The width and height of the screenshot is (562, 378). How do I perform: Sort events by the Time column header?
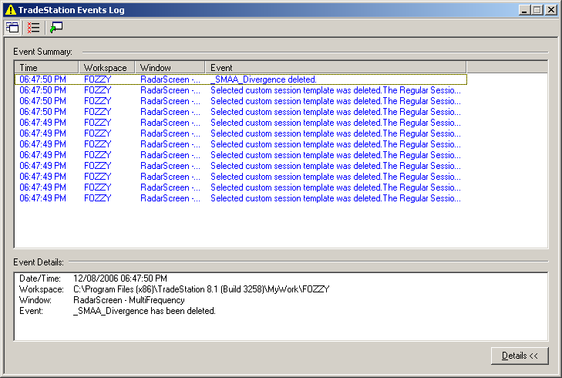pyautogui.click(x=46, y=67)
